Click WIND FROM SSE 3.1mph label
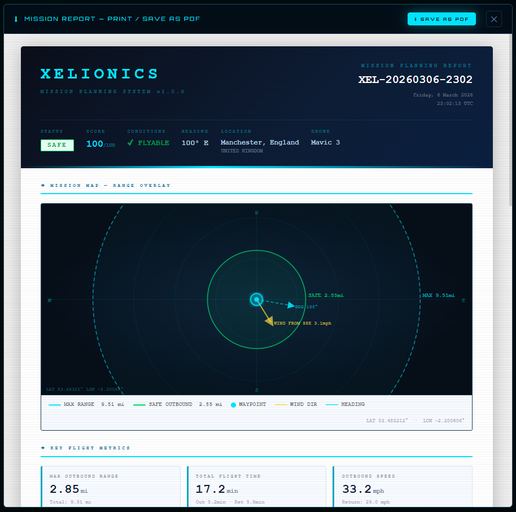The image size is (516, 512). (303, 323)
